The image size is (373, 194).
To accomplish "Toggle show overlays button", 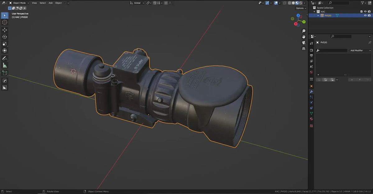I will 276,3.
